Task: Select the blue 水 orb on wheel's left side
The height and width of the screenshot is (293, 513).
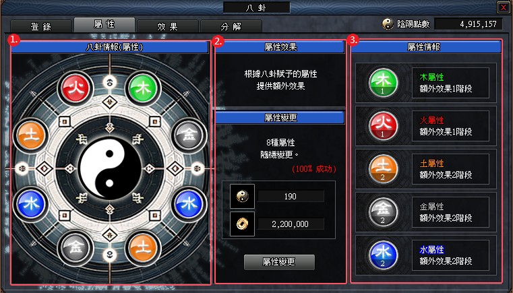Action: [31, 204]
